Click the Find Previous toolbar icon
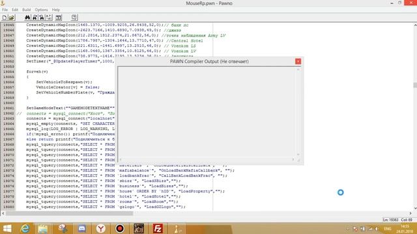 pos(42,18)
